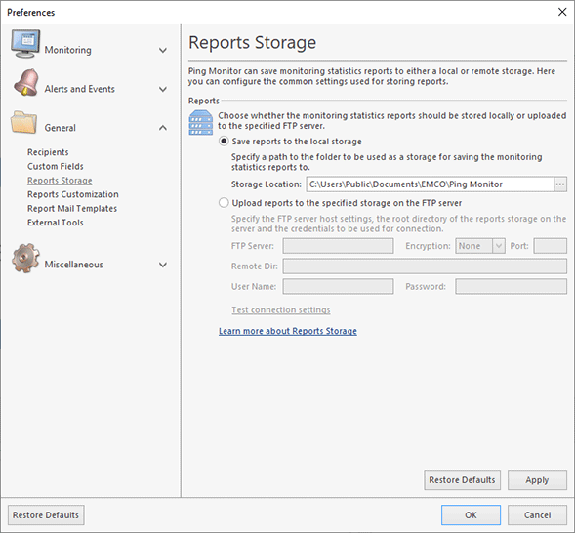This screenshot has width=575, height=533.
Task: Click the Alerts and Events category label
Action: coord(80,89)
